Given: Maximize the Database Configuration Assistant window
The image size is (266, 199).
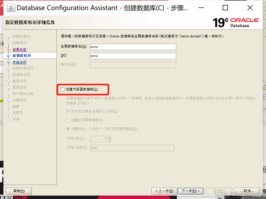Looking at the screenshot, I should coord(225,8).
